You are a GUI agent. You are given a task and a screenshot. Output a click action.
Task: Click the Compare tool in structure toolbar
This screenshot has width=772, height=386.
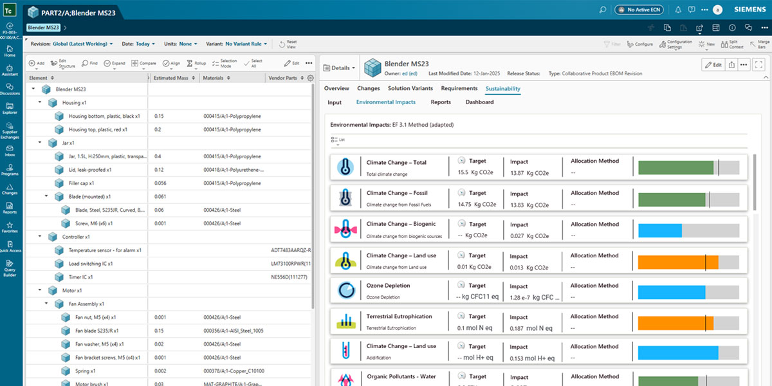point(144,64)
